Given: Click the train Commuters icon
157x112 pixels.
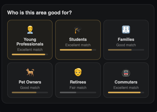Looking at the screenshot, I should tap(126, 73).
